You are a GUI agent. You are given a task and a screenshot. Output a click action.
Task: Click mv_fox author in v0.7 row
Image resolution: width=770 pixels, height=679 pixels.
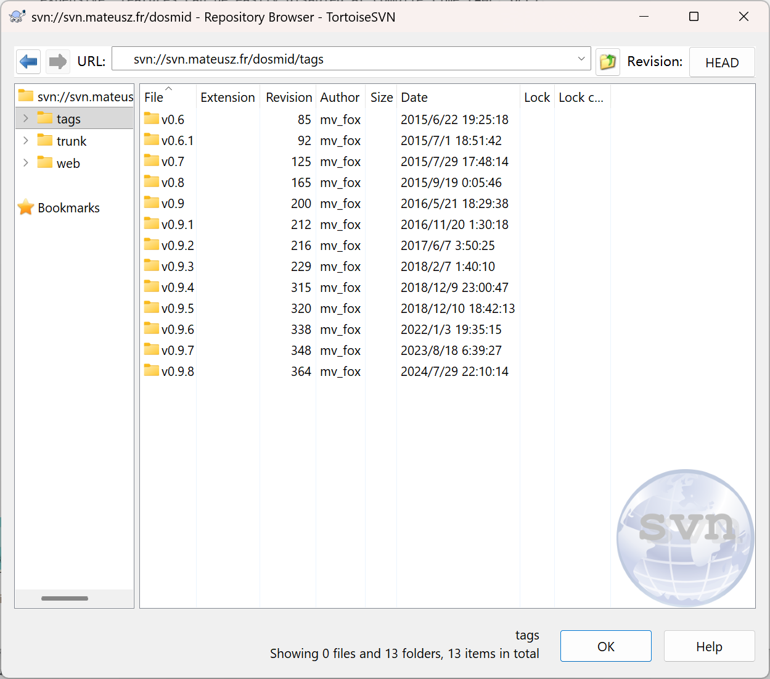point(340,161)
